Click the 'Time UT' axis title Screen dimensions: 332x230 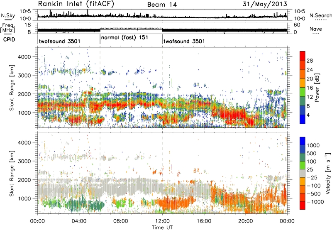coord(162,228)
